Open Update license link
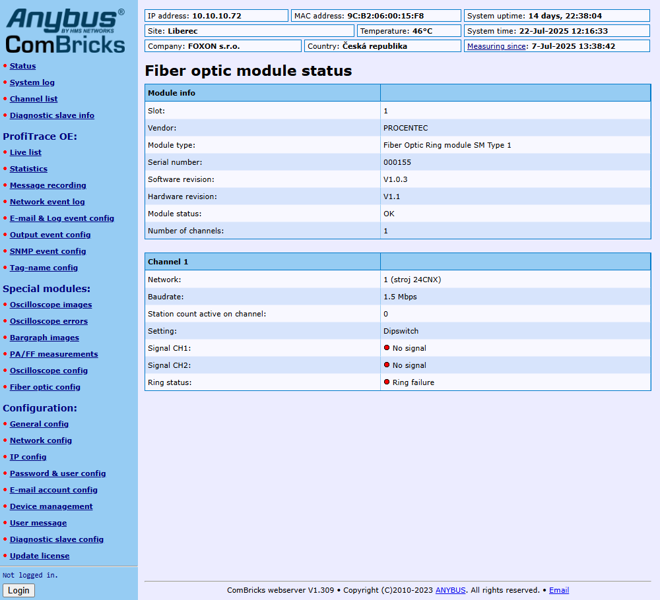Screen dimensions: 660x600 [x=40, y=555]
